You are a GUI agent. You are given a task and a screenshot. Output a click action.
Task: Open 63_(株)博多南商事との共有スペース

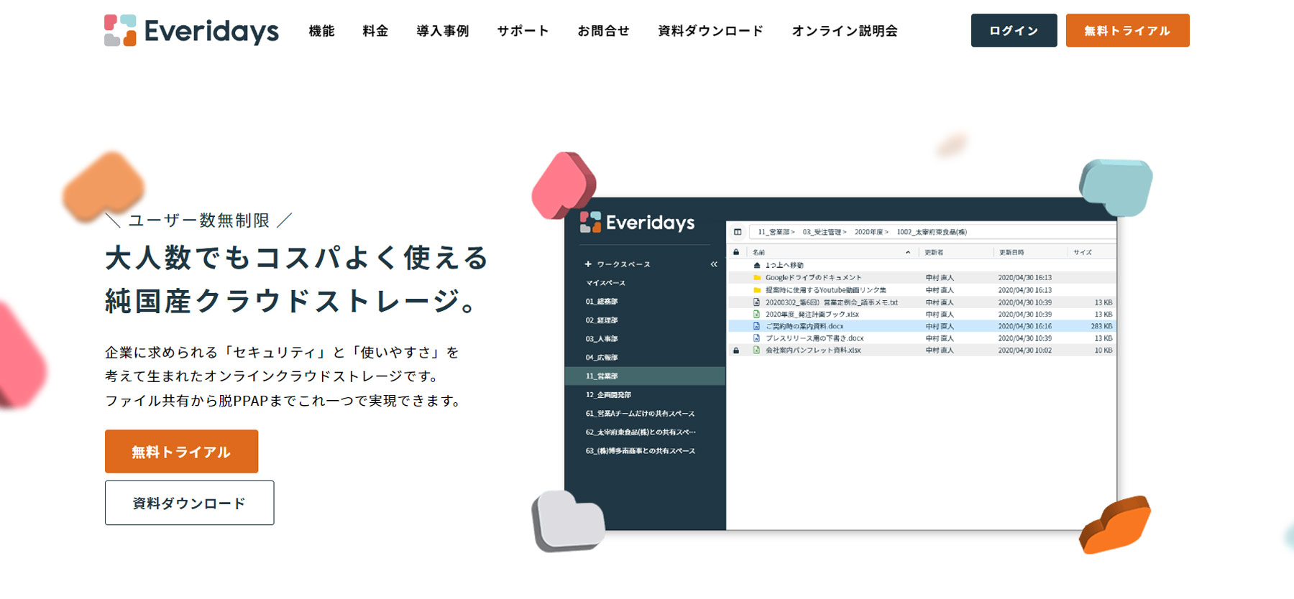(x=641, y=451)
